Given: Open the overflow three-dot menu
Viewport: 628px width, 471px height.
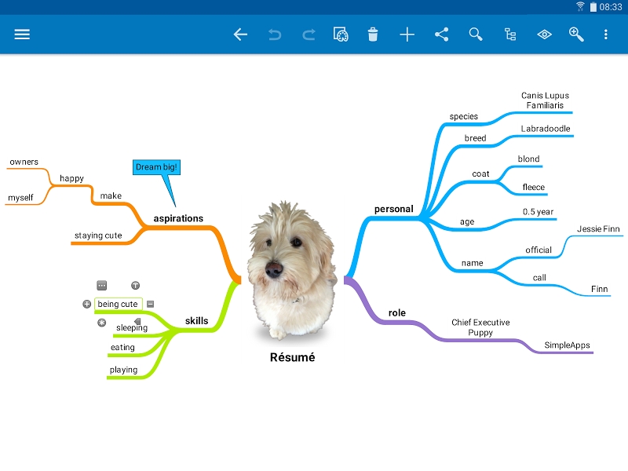Looking at the screenshot, I should click(x=605, y=35).
